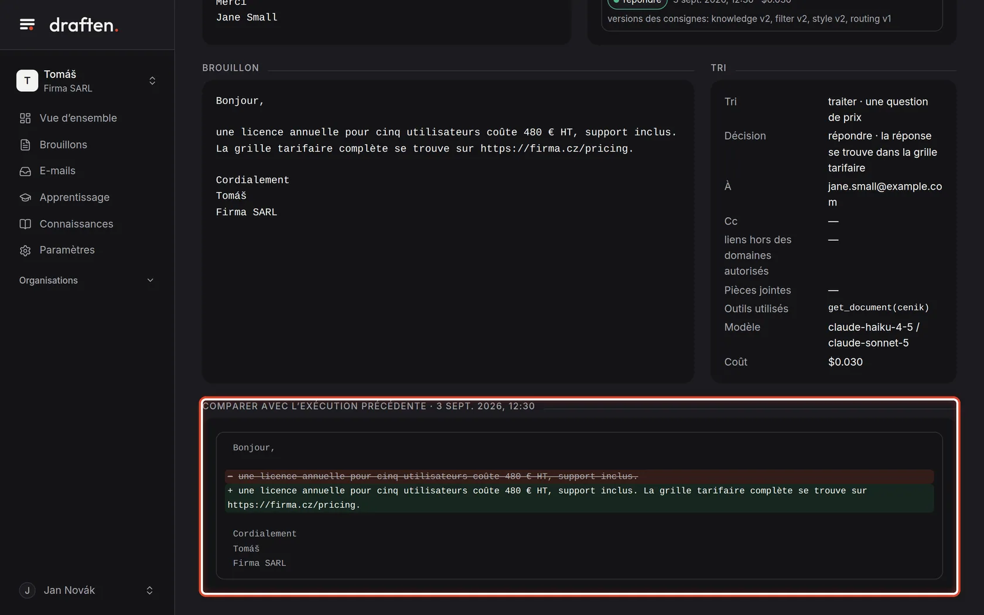Click the Tri value 'traiter · une question de prix'
Viewport: 984px width, 615px height.
point(878,110)
